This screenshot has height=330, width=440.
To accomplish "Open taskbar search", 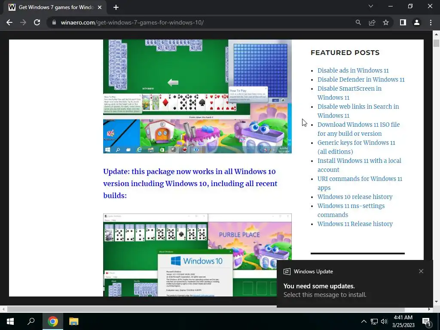I will click(31, 321).
